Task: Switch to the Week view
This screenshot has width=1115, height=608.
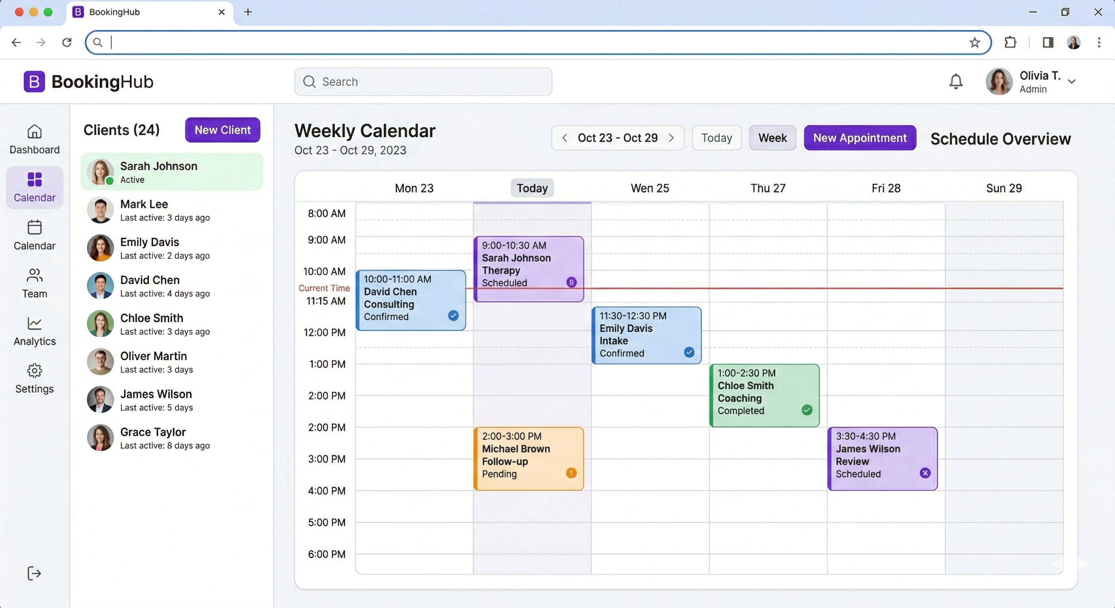Action: pyautogui.click(x=772, y=138)
